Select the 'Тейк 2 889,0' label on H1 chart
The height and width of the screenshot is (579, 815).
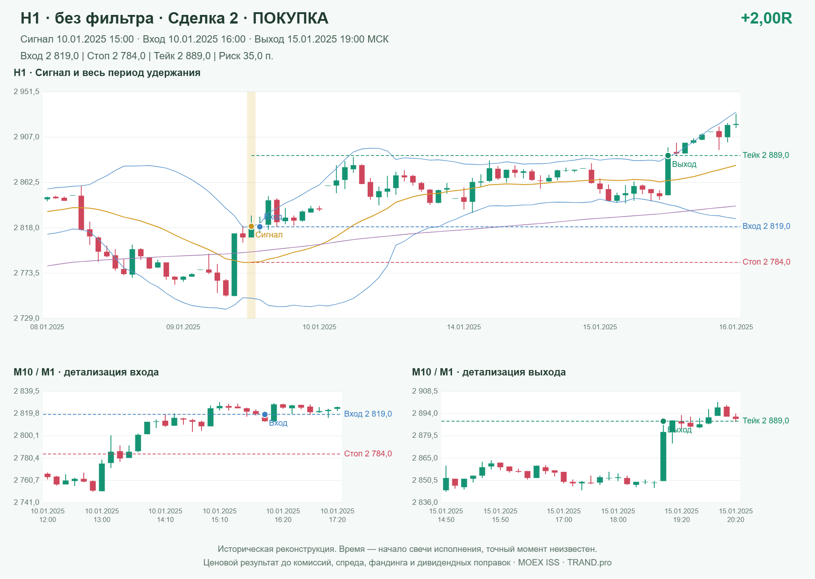pyautogui.click(x=766, y=155)
